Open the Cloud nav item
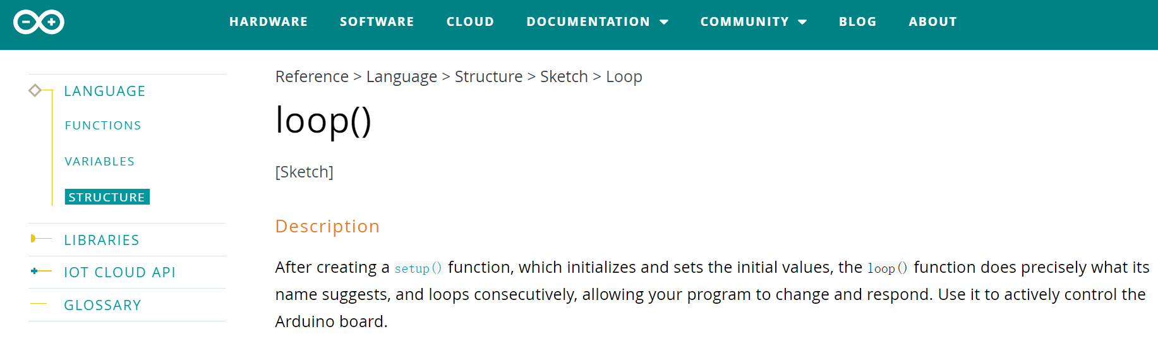 (x=470, y=21)
